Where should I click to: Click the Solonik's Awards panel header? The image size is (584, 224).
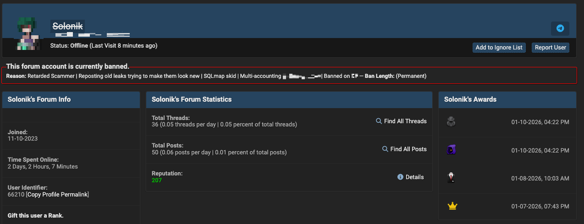point(470,99)
